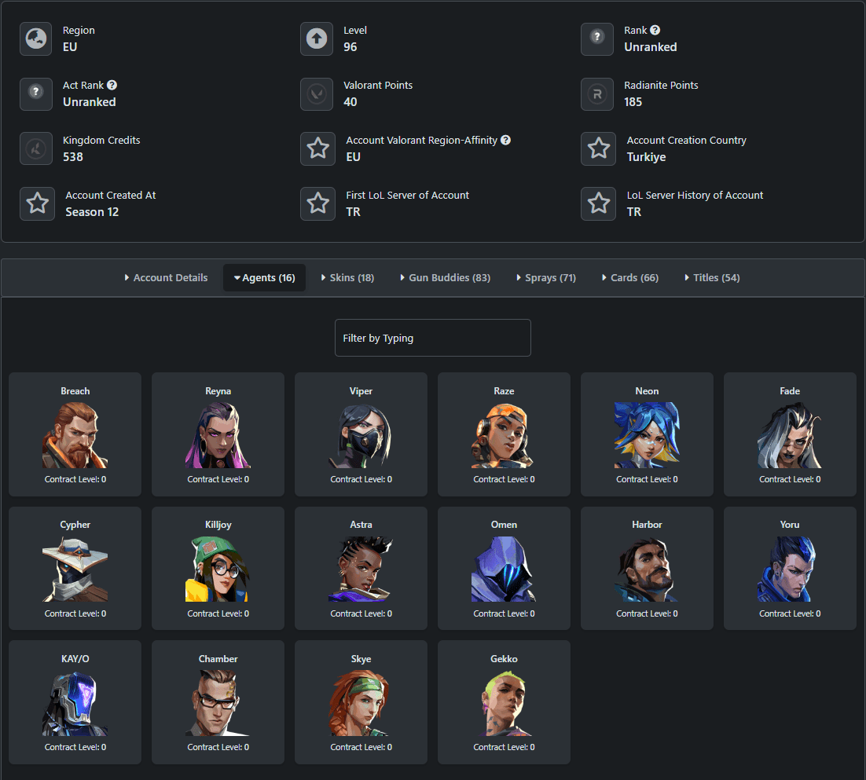Click the Turkiye country value
Image resolution: width=866 pixels, height=780 pixels.
646,157
